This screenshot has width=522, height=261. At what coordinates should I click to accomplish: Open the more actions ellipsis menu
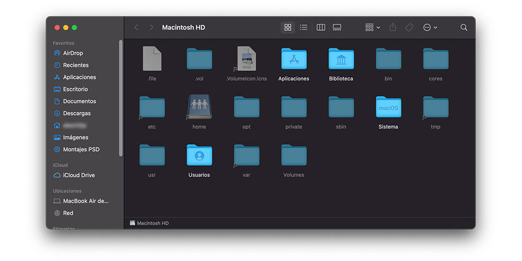point(430,27)
